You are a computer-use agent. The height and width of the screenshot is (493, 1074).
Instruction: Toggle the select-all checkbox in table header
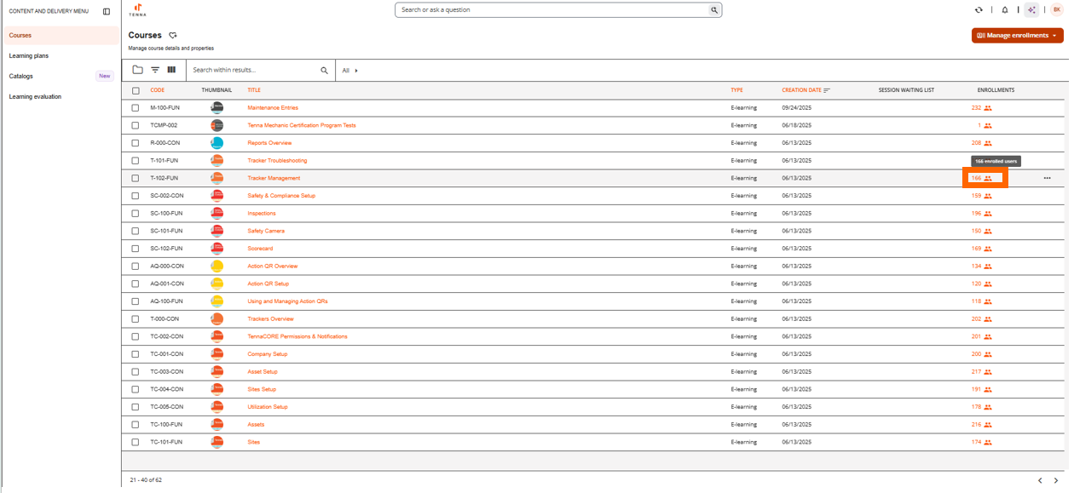coord(136,90)
